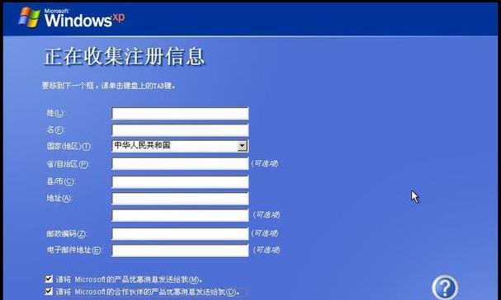Focus the 电子邮件地址(E) email field

point(180,251)
